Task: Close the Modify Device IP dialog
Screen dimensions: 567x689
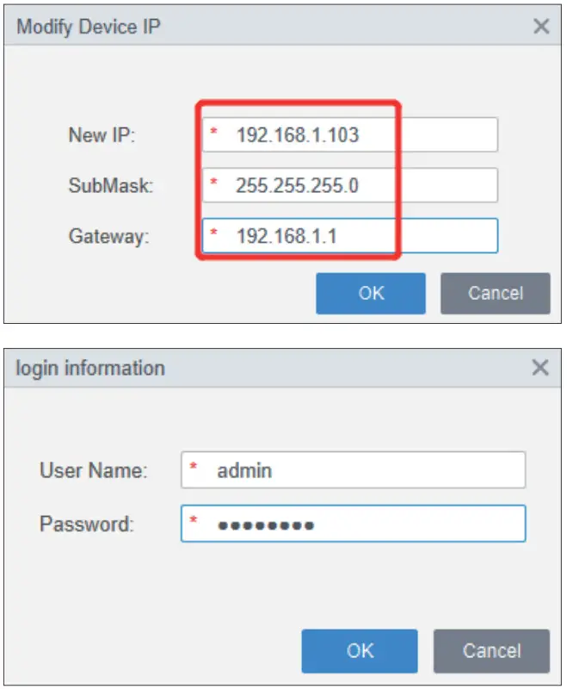Action: 541,26
